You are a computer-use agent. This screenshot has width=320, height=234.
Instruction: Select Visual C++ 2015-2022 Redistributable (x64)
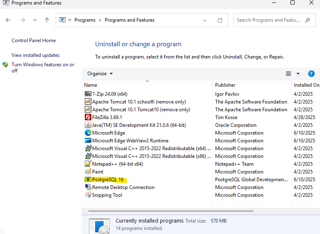pos(152,148)
